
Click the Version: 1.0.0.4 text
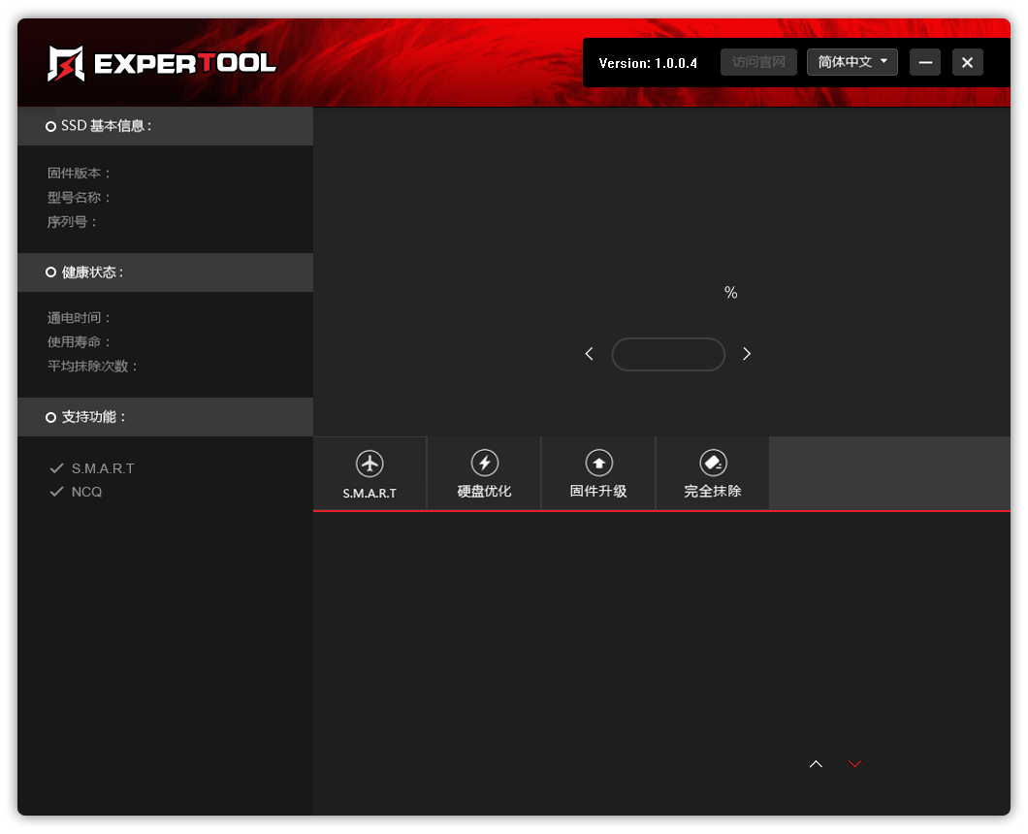648,64
